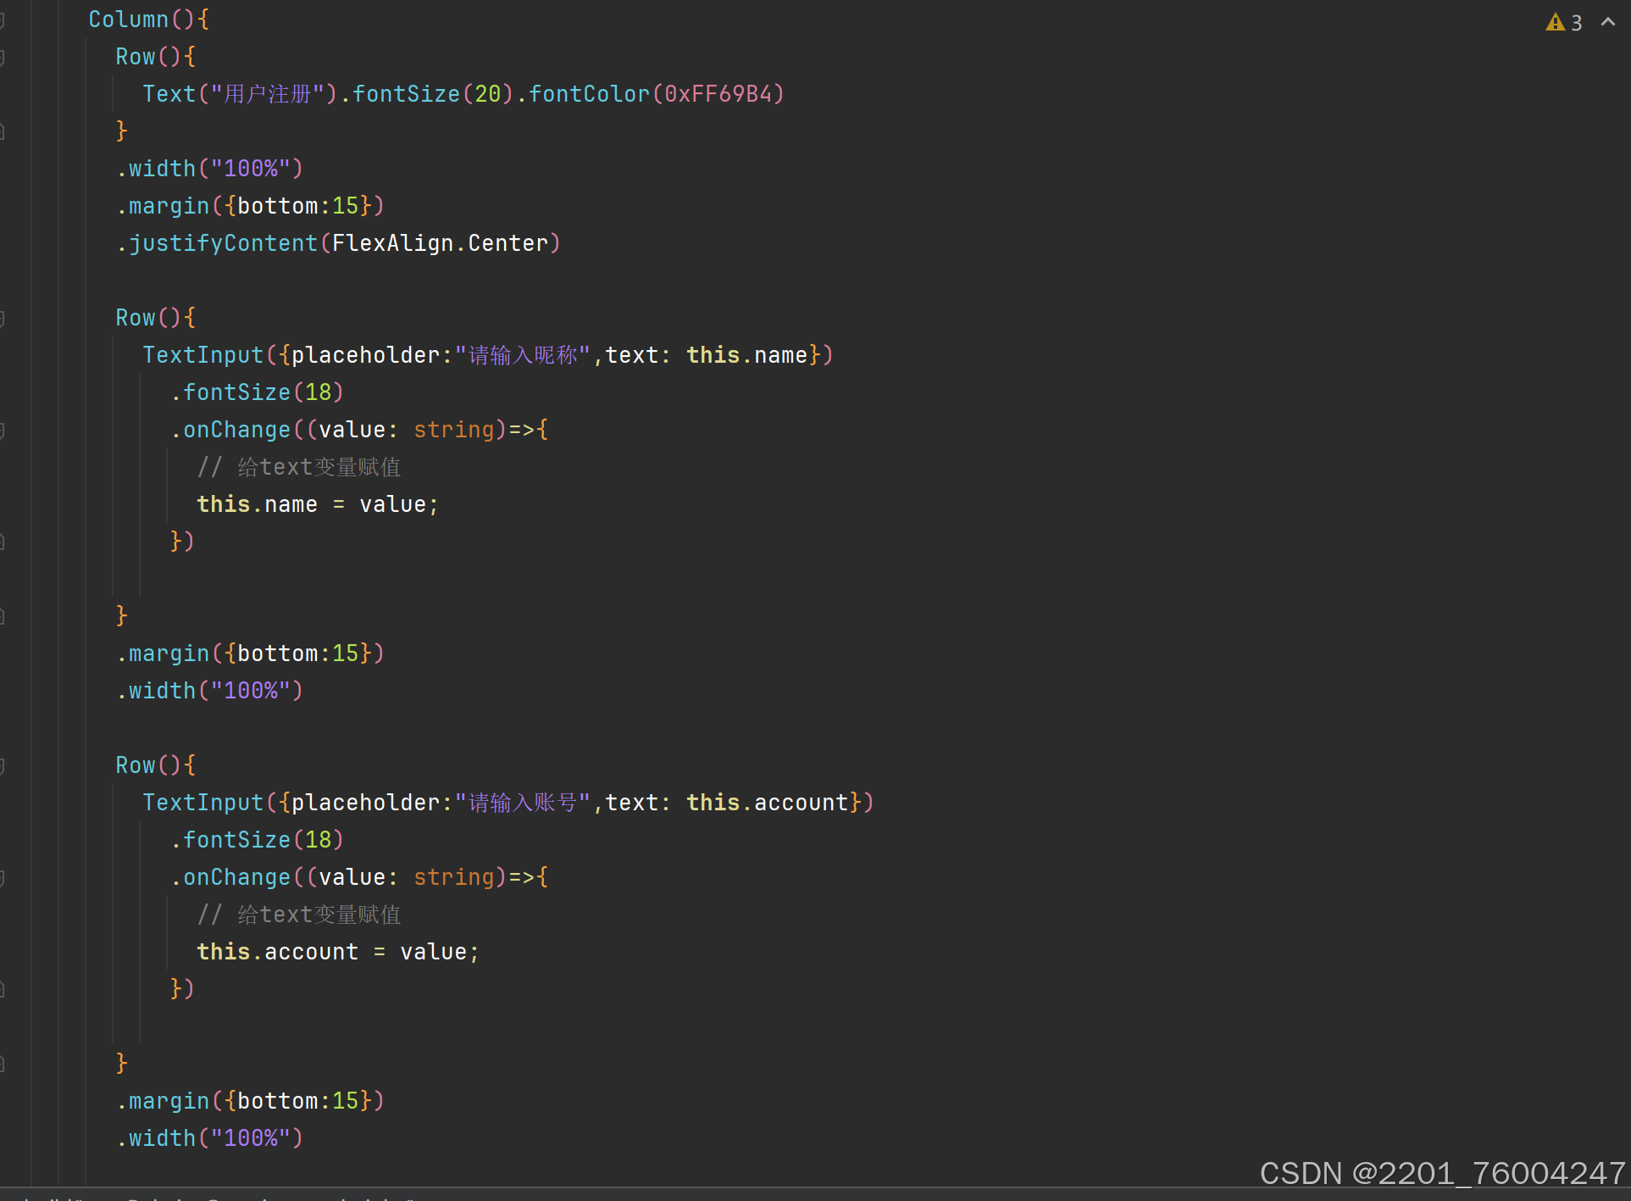Place cursor on this.account = value line
Viewport: 1631px width, 1201px height.
(337, 952)
